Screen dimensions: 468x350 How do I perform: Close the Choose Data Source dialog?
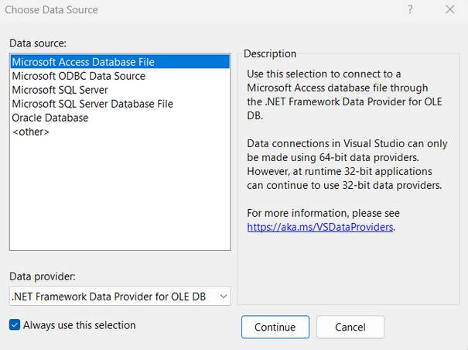point(449,10)
